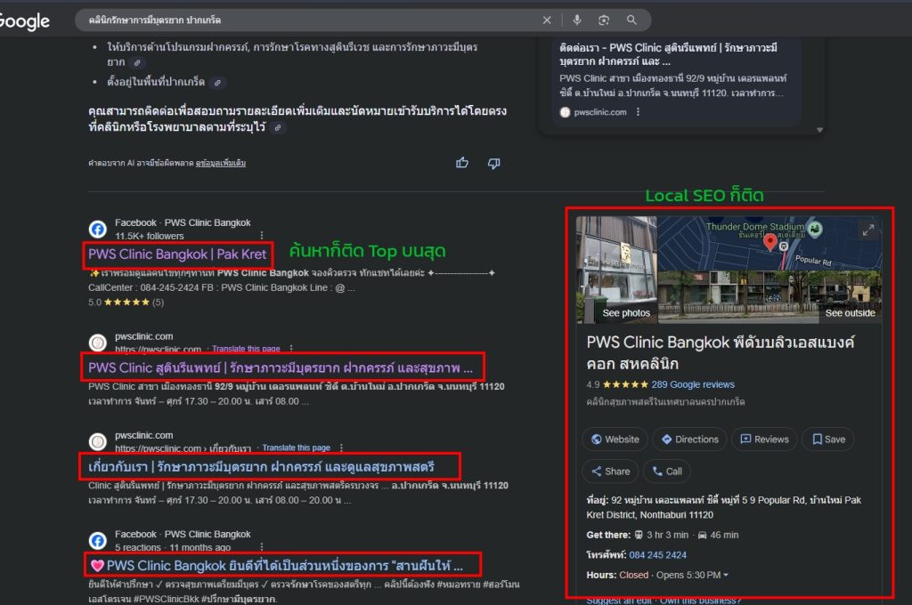Select the 5 reactions · 11 months ago text
Viewport: 912px width, 605px height.
[x=173, y=547]
